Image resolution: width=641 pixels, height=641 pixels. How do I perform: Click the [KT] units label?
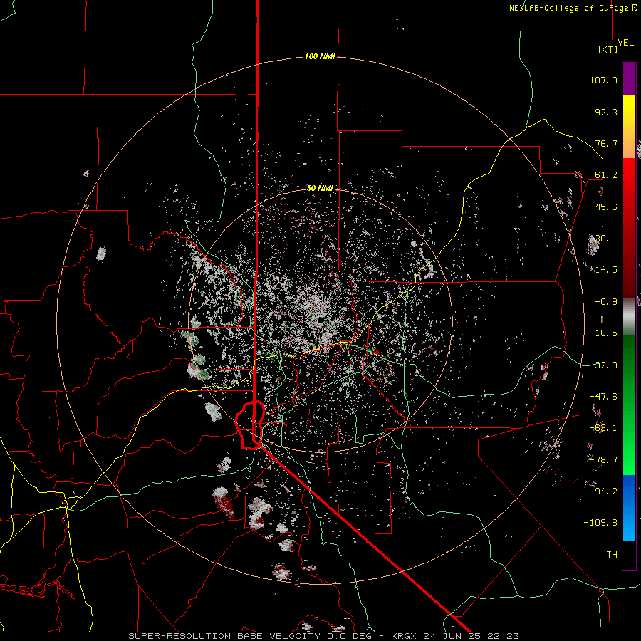[x=608, y=49]
